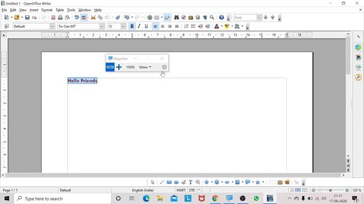Viewport: 364px width, 204px height.
Task: Enable Centered alignment
Action: [163, 27]
